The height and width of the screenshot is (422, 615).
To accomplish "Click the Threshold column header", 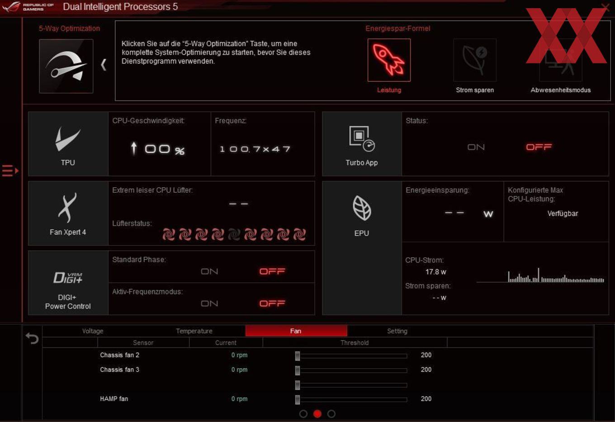I will tap(355, 343).
